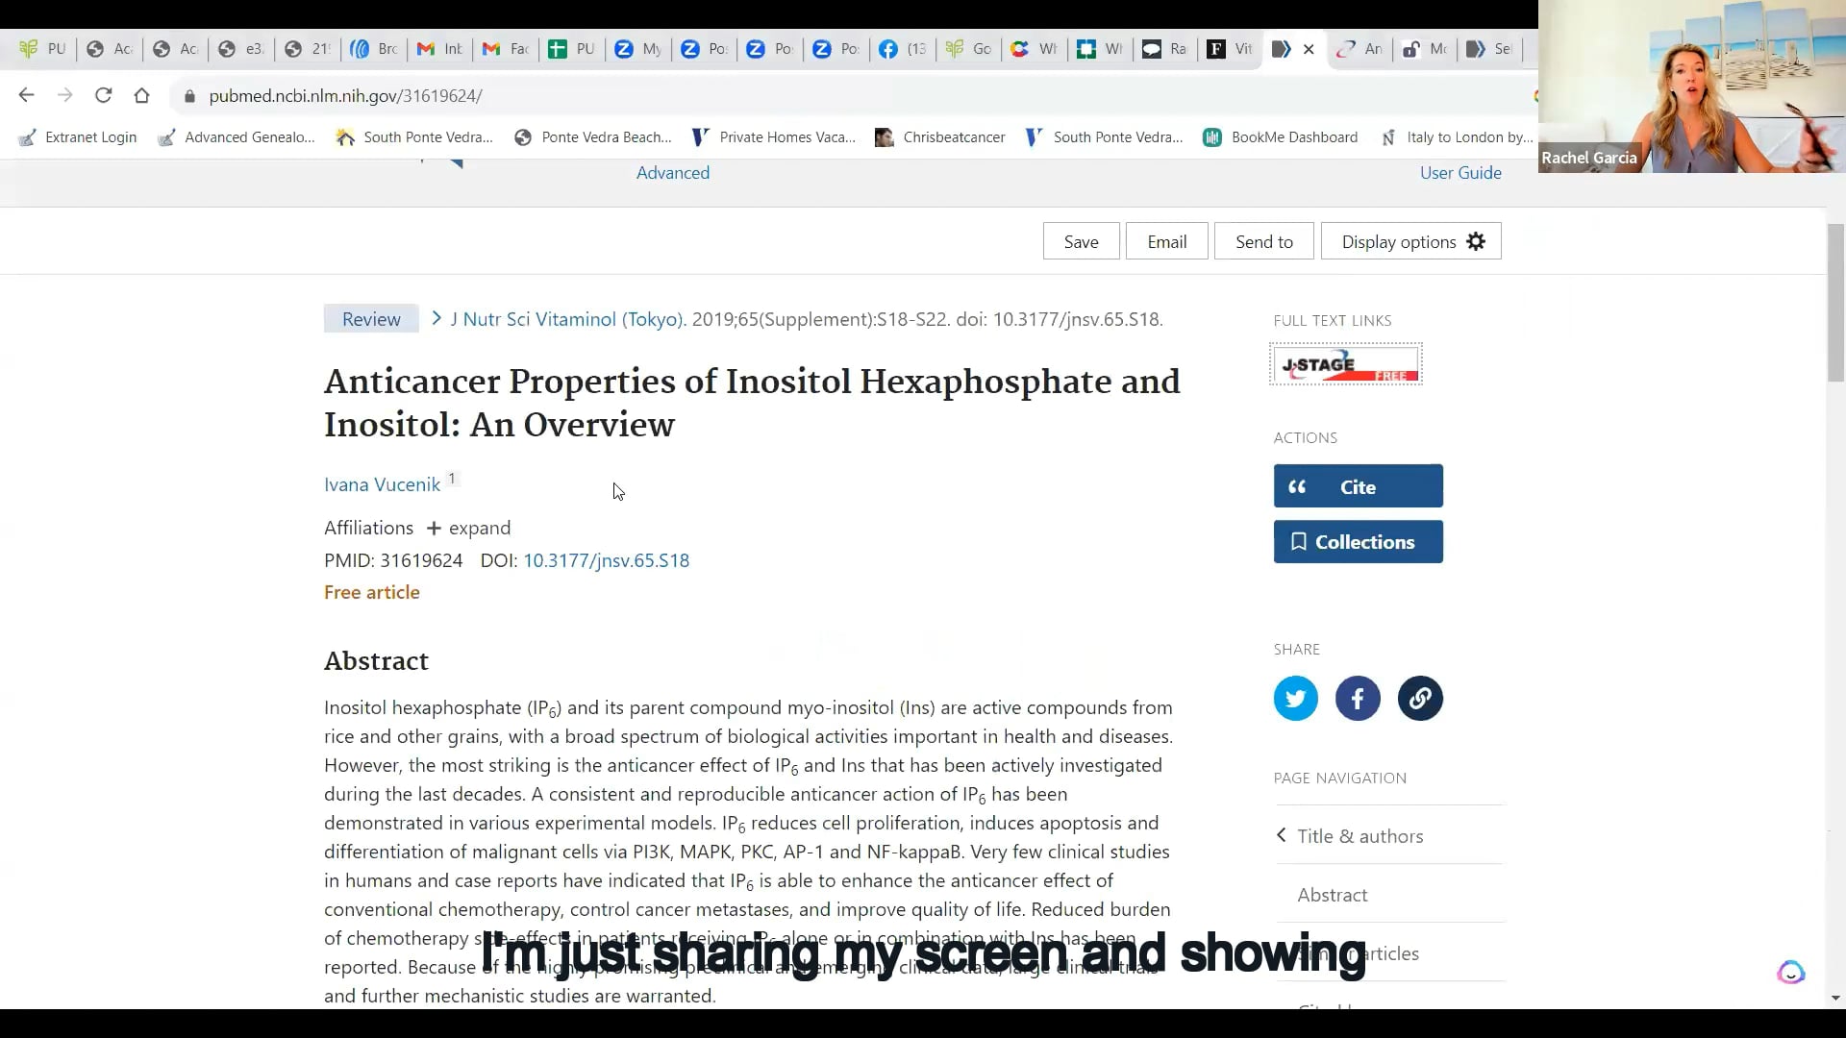Expand the author Affiliations

(x=468, y=528)
